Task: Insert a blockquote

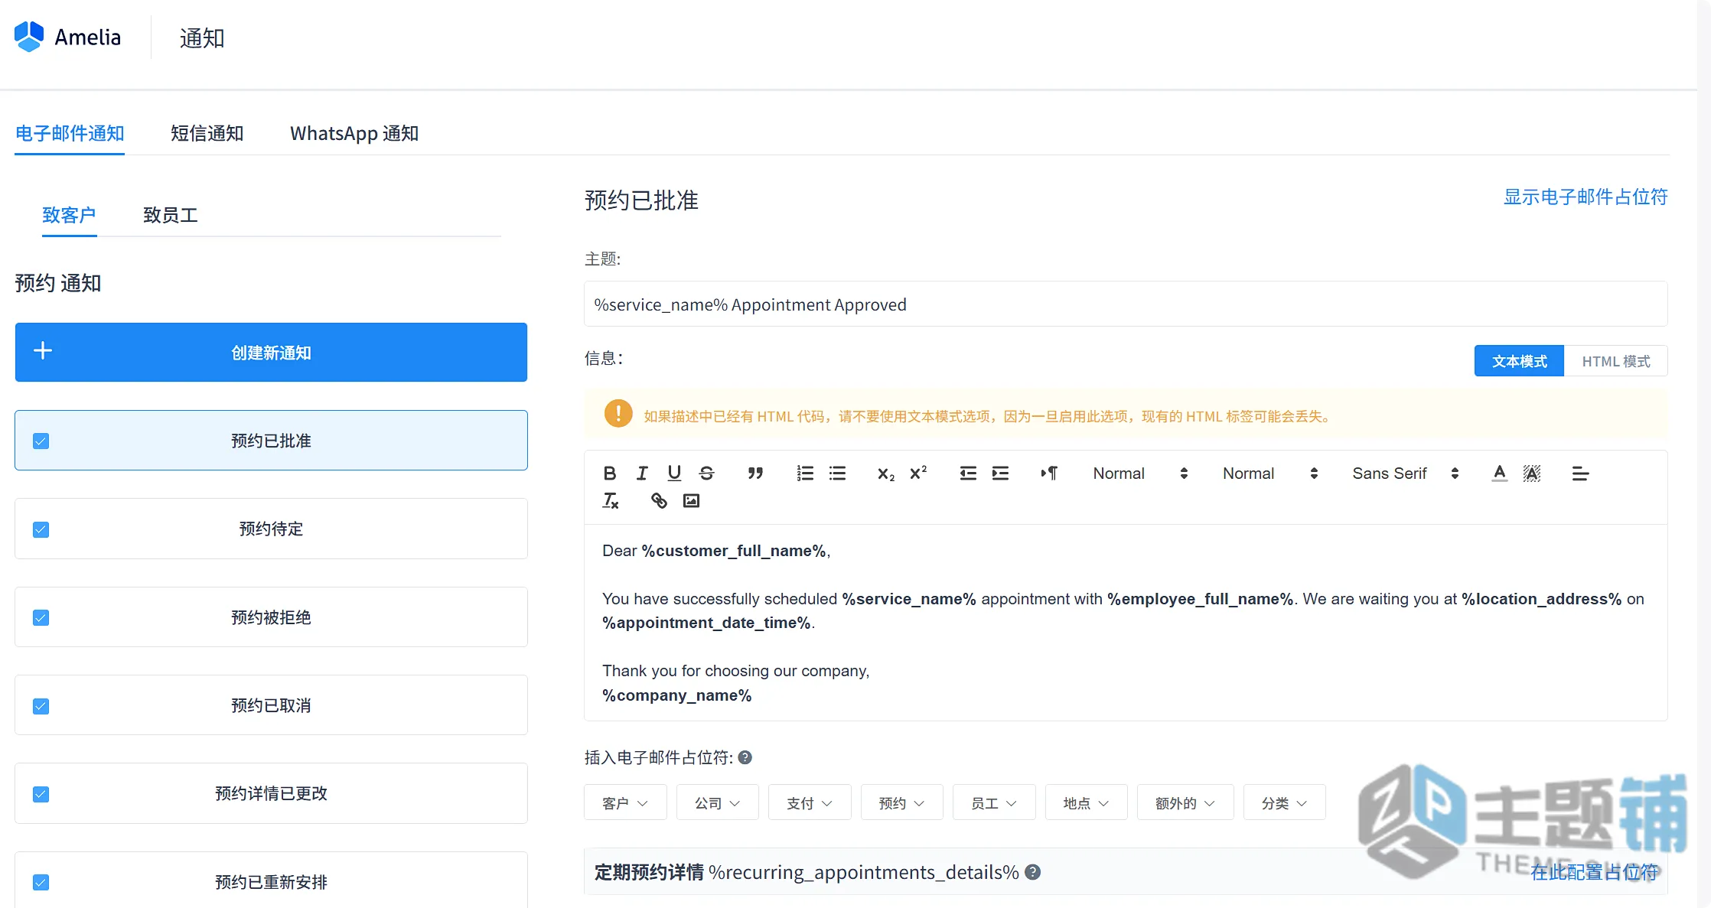Action: point(755,474)
